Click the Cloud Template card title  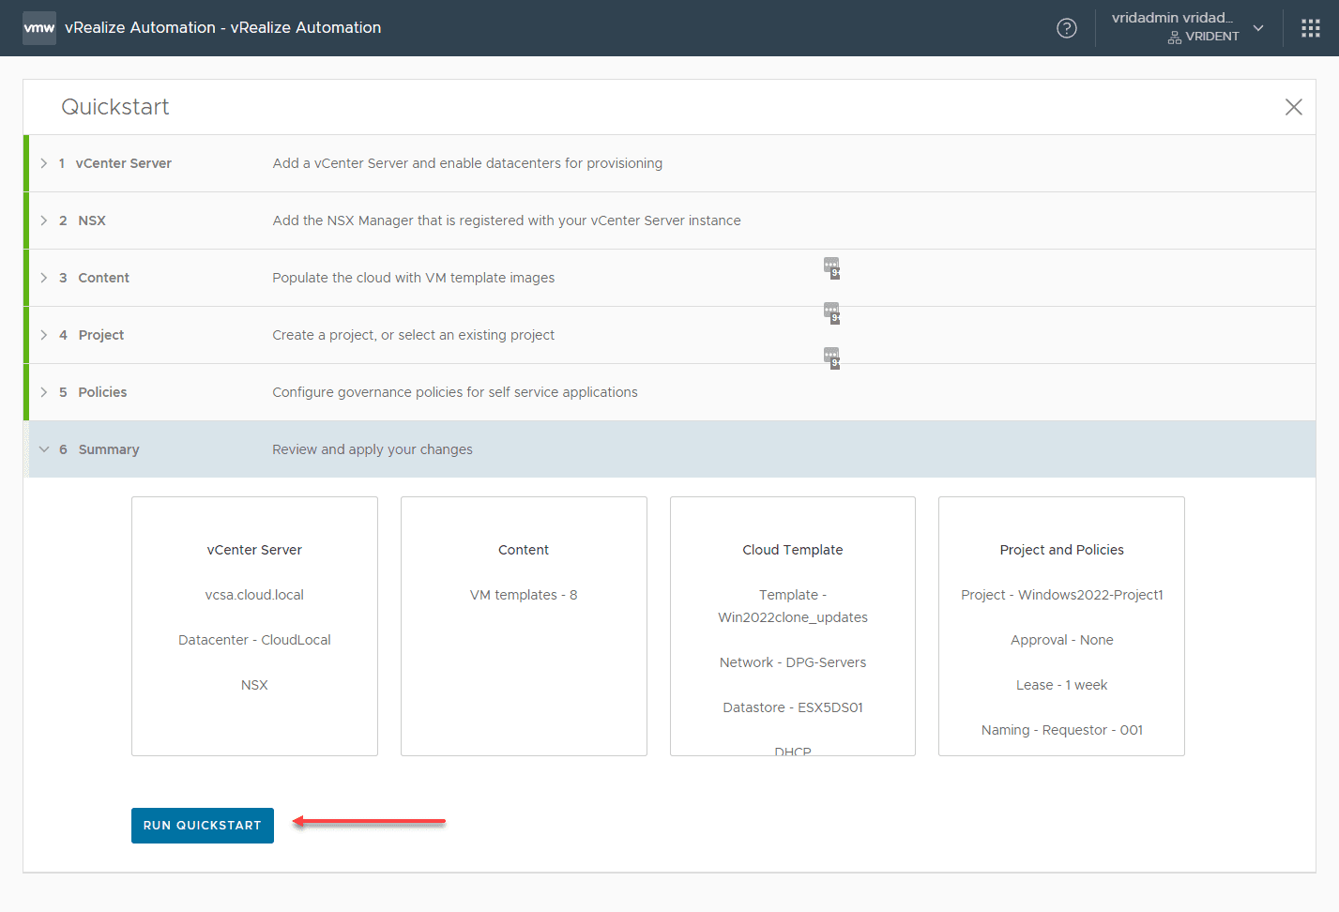(x=793, y=550)
